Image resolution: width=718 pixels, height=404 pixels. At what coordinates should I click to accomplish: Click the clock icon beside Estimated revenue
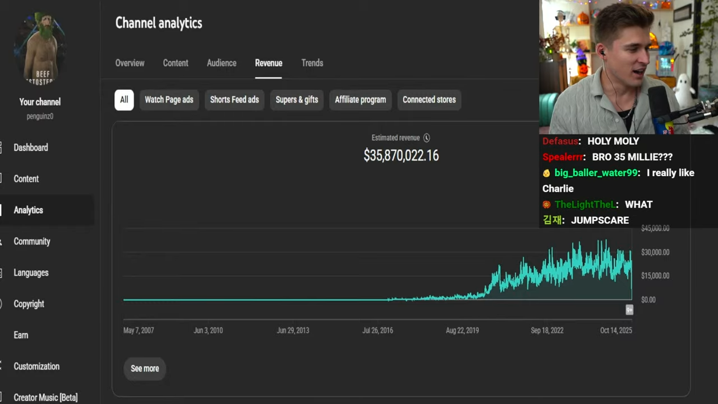(x=426, y=138)
